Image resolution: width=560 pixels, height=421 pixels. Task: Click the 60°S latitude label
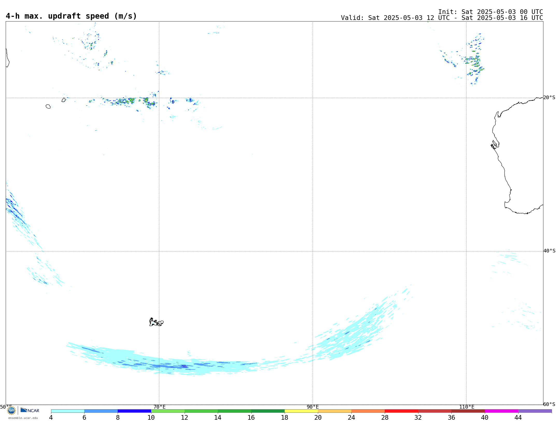coord(549,404)
